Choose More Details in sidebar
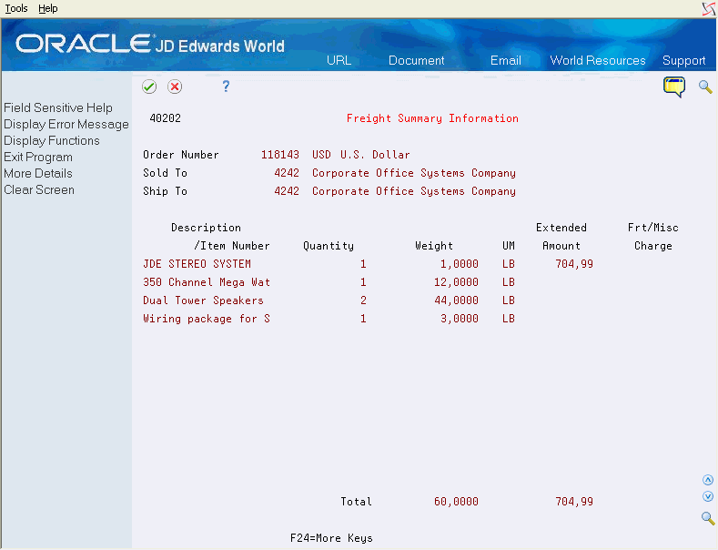Screen dimensions: 718x550 (x=38, y=174)
